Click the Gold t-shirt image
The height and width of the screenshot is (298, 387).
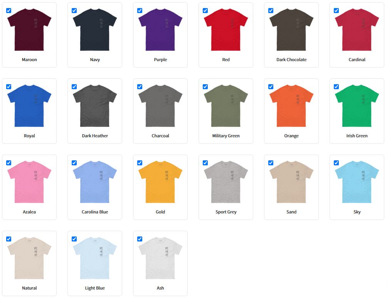coord(160,182)
